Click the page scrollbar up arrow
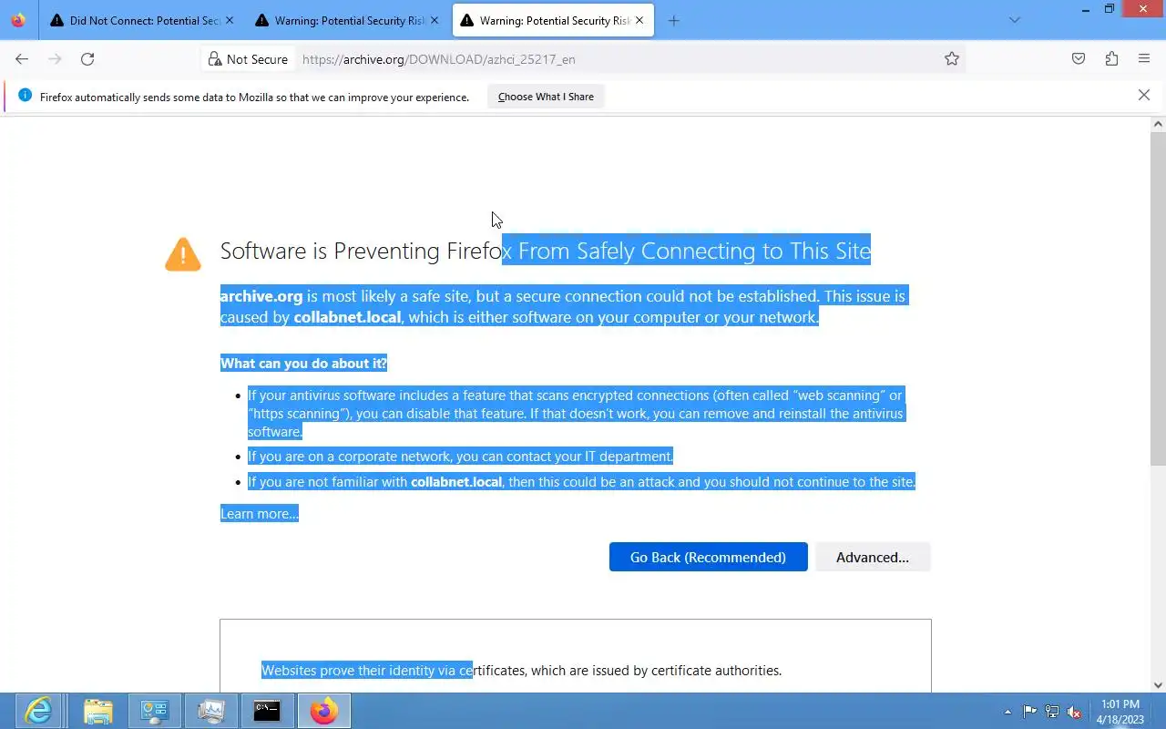The image size is (1166, 729). [x=1158, y=124]
